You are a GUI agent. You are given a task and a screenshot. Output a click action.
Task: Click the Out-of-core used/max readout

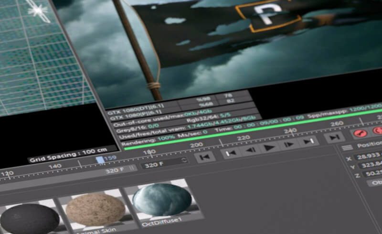tap(163, 117)
